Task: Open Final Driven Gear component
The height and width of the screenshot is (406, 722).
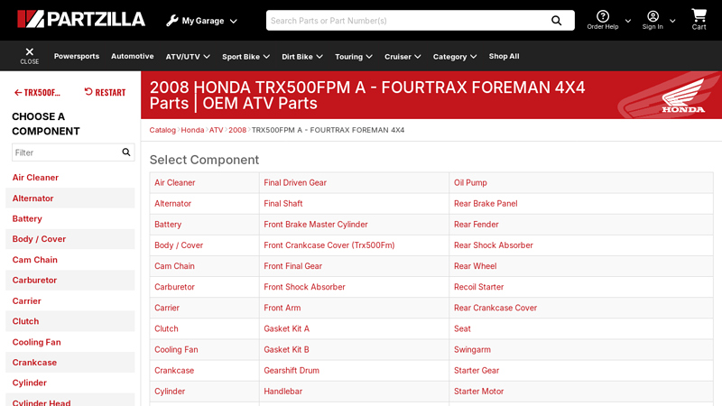Action: [295, 183]
